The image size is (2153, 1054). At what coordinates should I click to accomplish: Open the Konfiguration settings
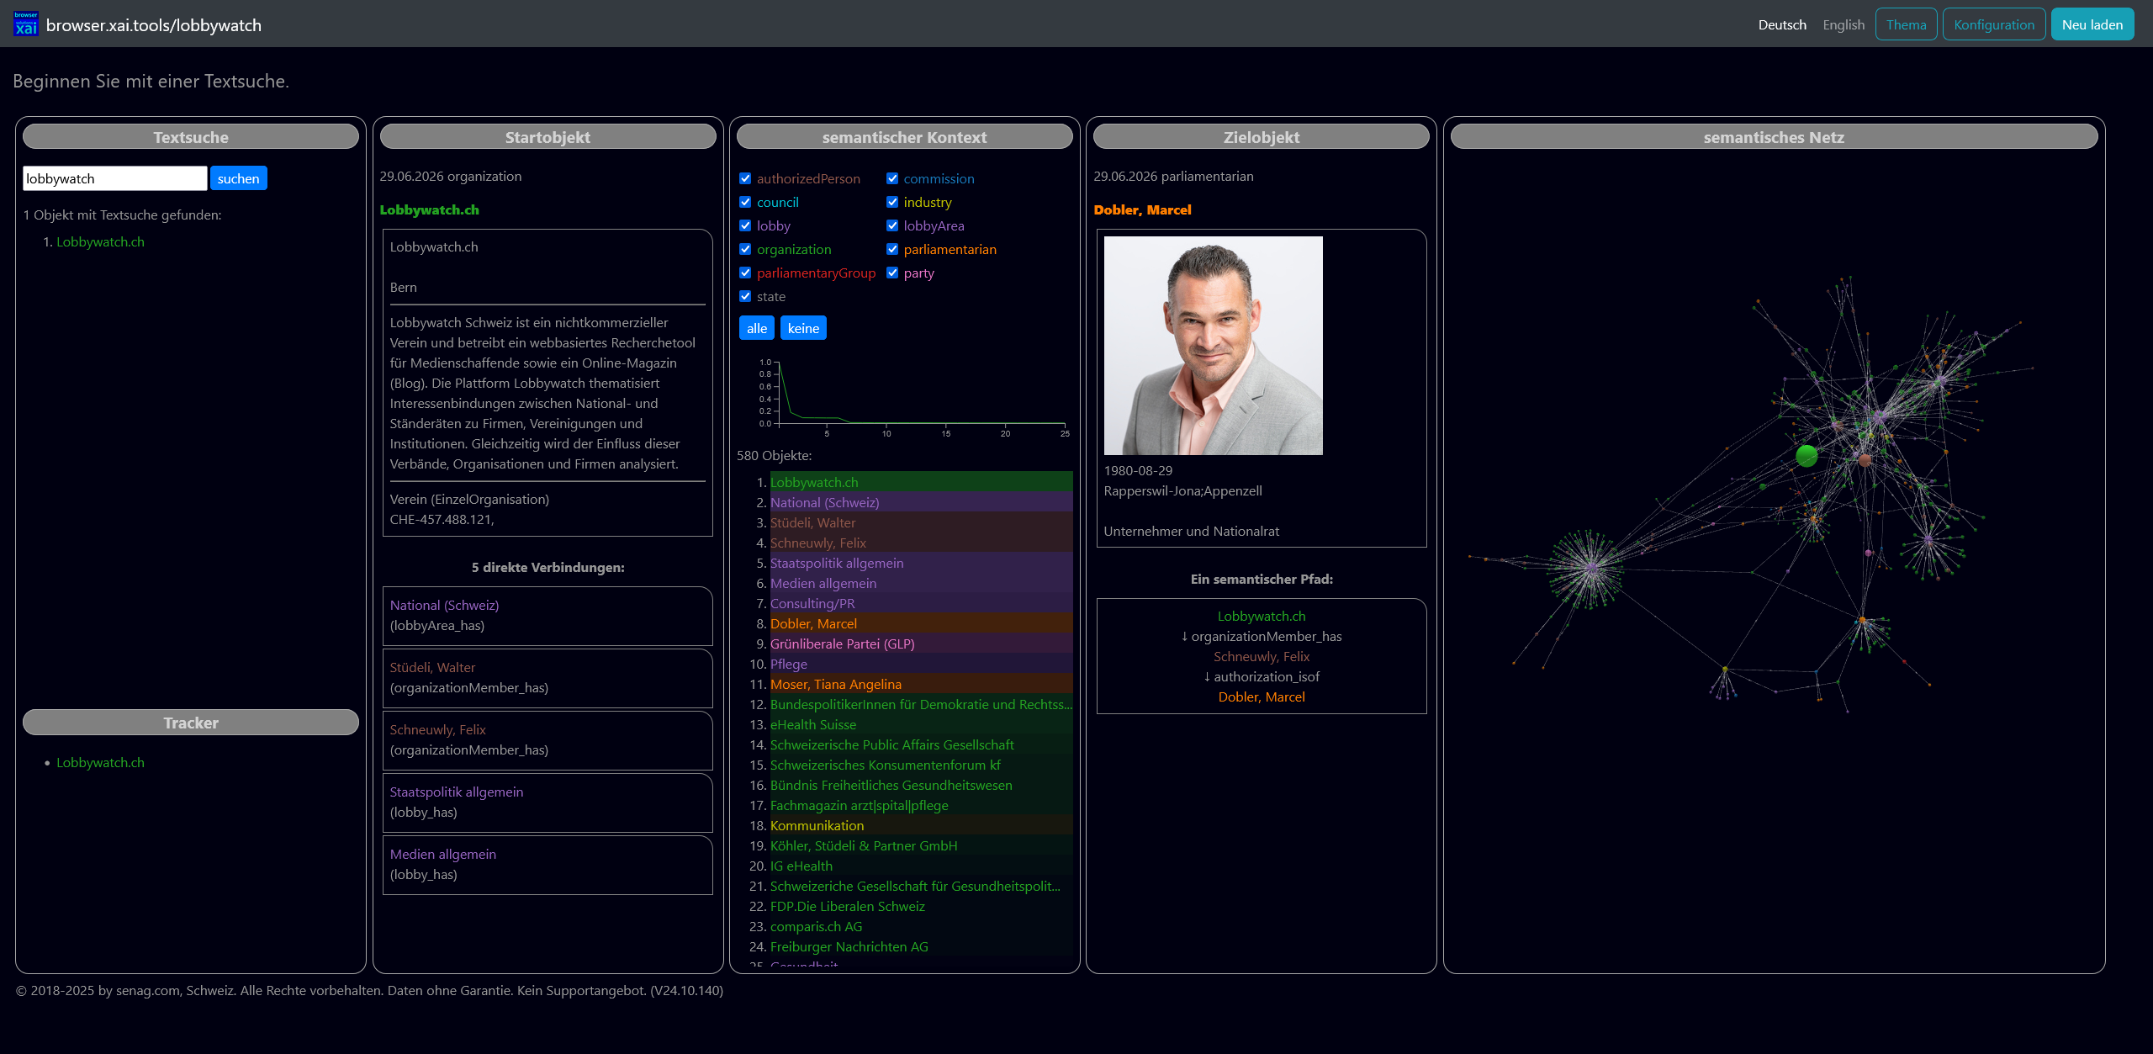click(1994, 24)
